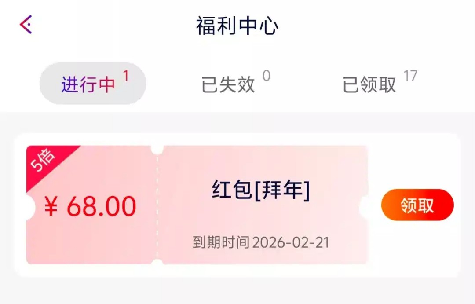Tap the count 17 beside 已领取

click(x=410, y=76)
